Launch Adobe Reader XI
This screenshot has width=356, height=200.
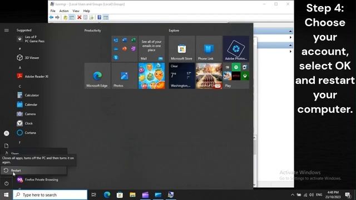(x=32, y=77)
